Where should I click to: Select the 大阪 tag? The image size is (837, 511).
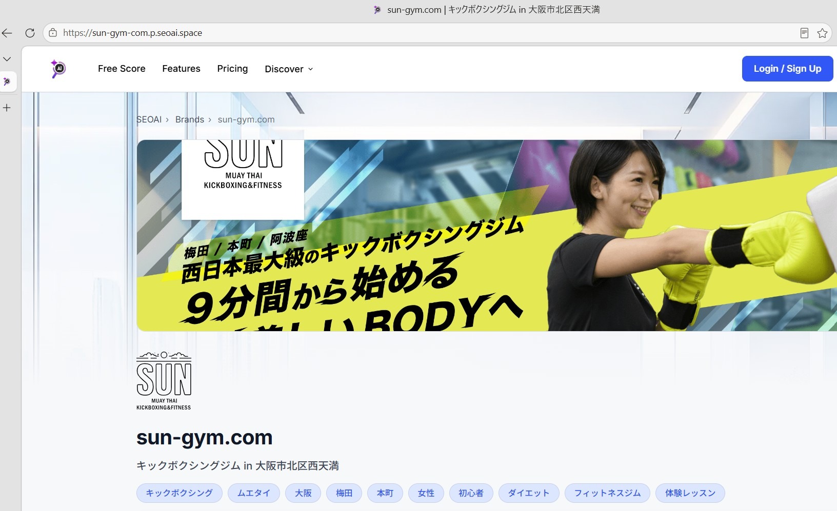303,493
